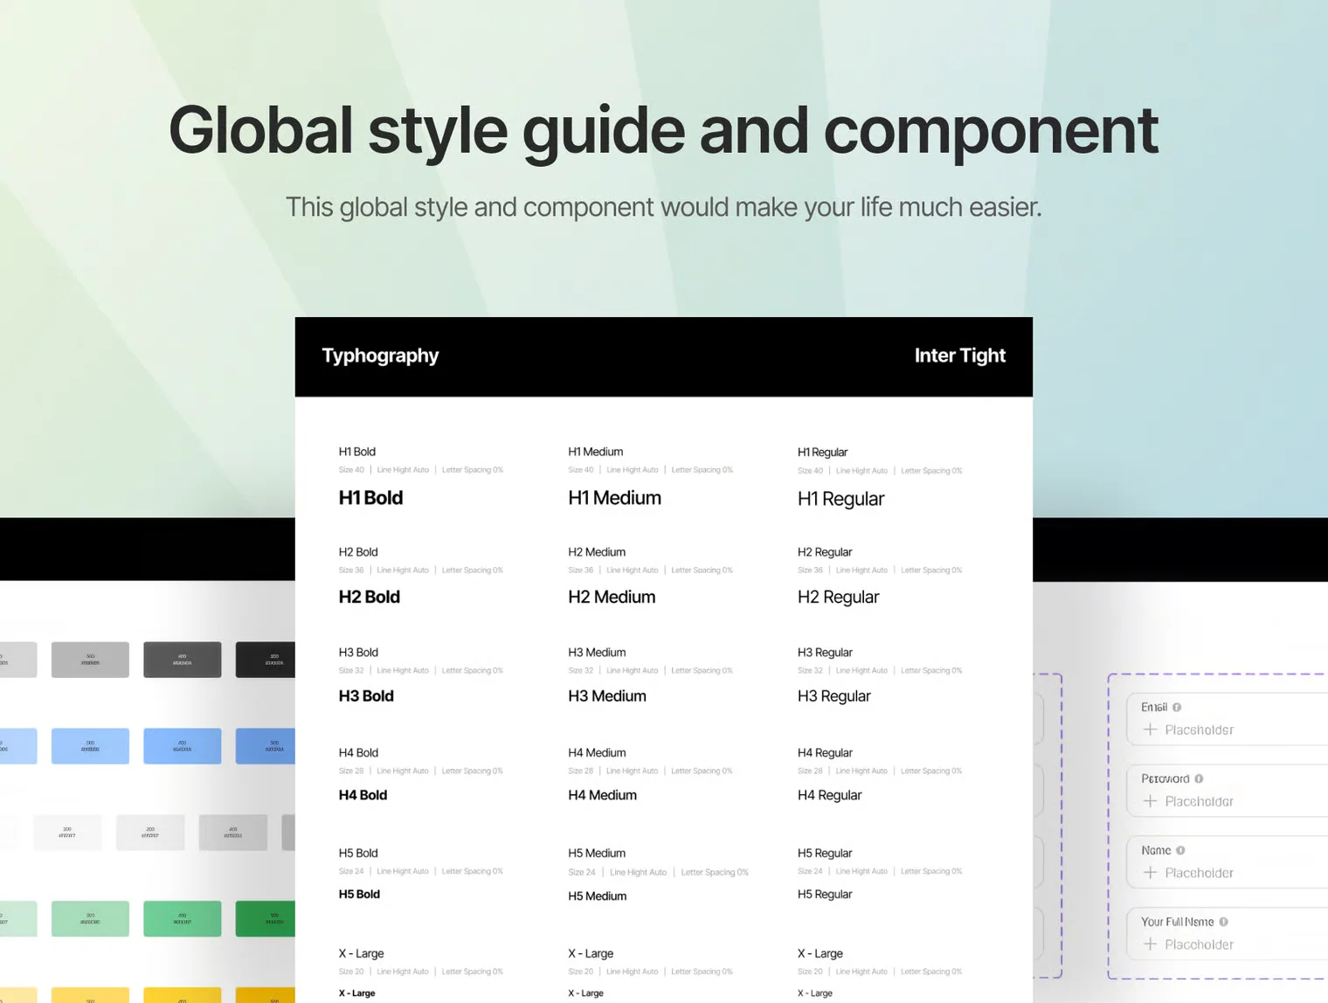
Task: Click the large H2 Medium sample text
Action: tap(612, 597)
